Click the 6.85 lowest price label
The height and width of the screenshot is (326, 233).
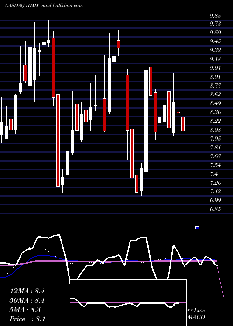pyautogui.click(x=215, y=209)
